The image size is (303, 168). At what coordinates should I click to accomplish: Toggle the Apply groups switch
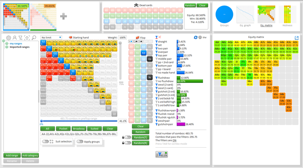(80, 142)
